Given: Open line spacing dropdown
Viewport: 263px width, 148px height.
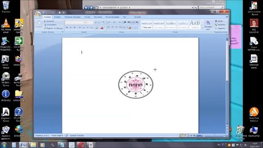Looking at the screenshot, I should 125,28.
